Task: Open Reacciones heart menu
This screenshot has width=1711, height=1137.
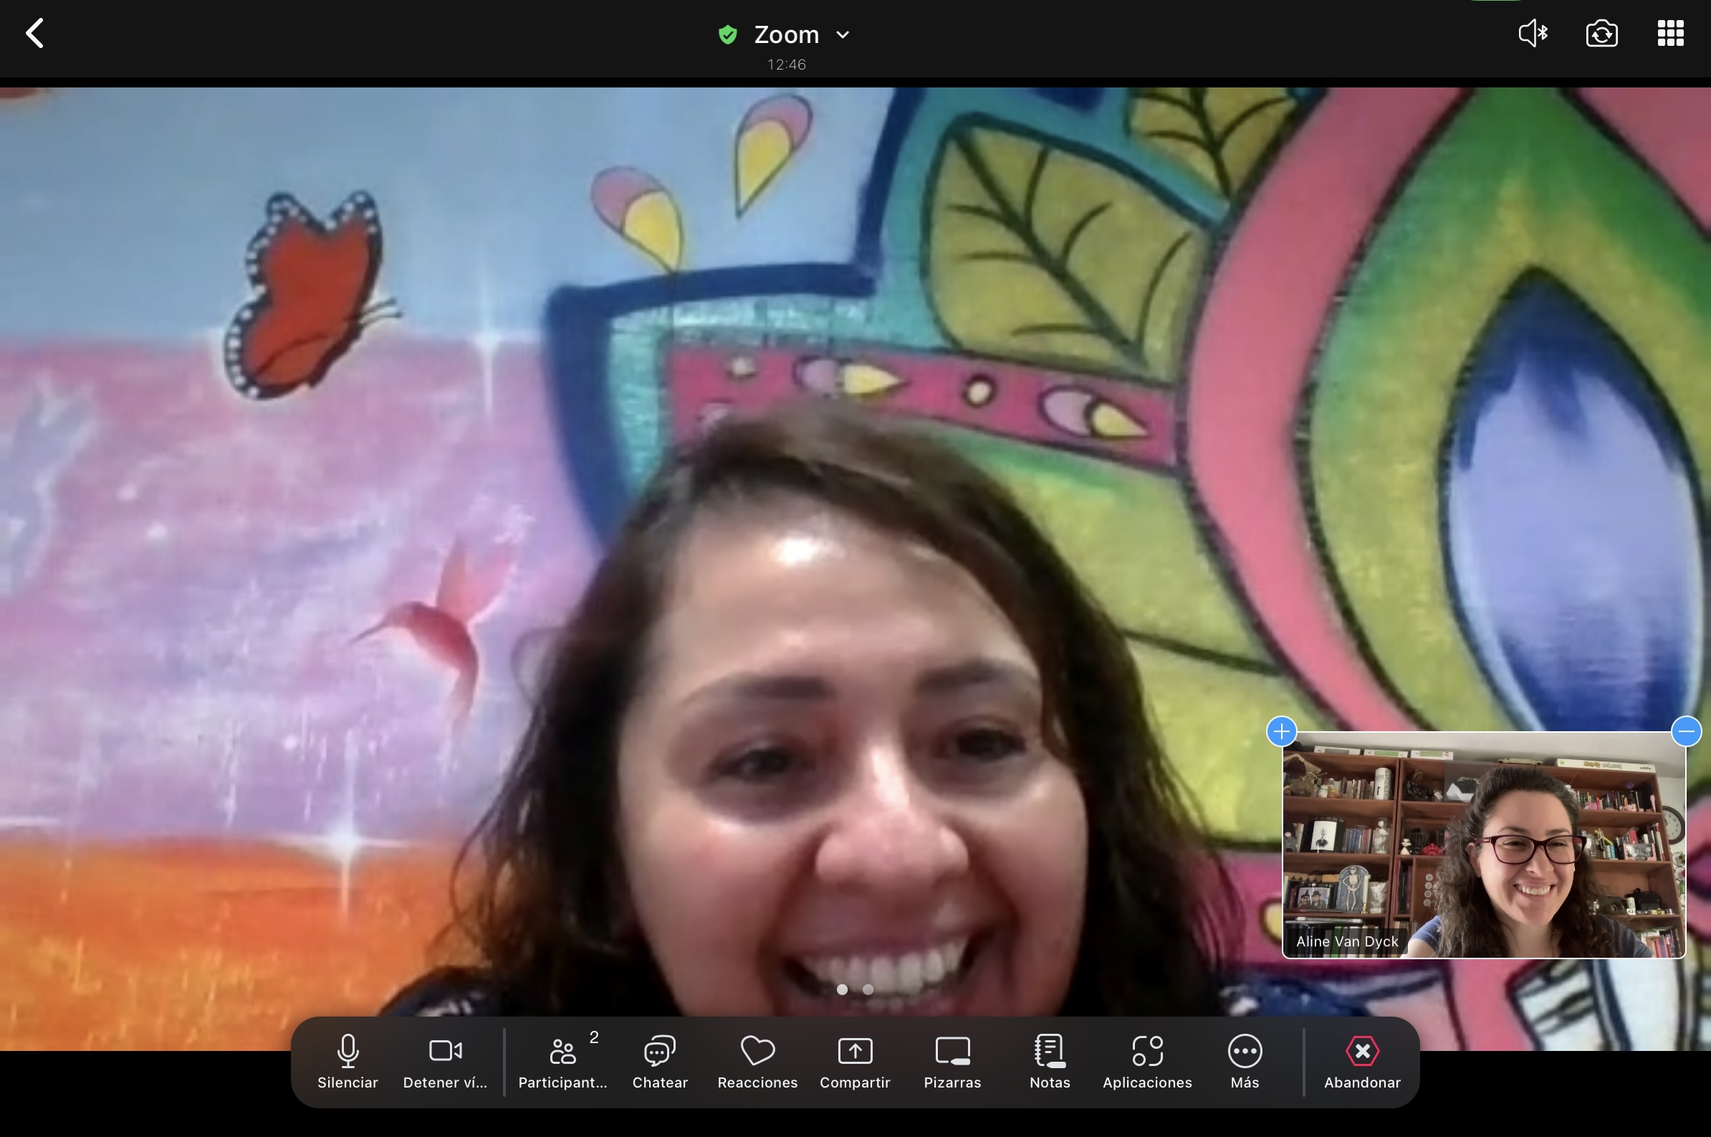Action: point(757,1062)
